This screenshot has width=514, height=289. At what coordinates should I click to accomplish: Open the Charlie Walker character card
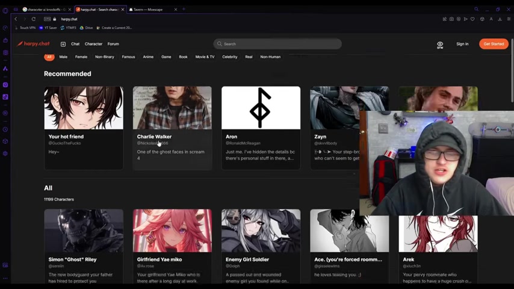click(x=172, y=128)
